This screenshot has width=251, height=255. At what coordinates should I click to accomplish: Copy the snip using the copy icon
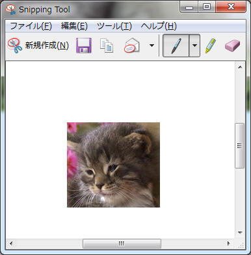[107, 46]
